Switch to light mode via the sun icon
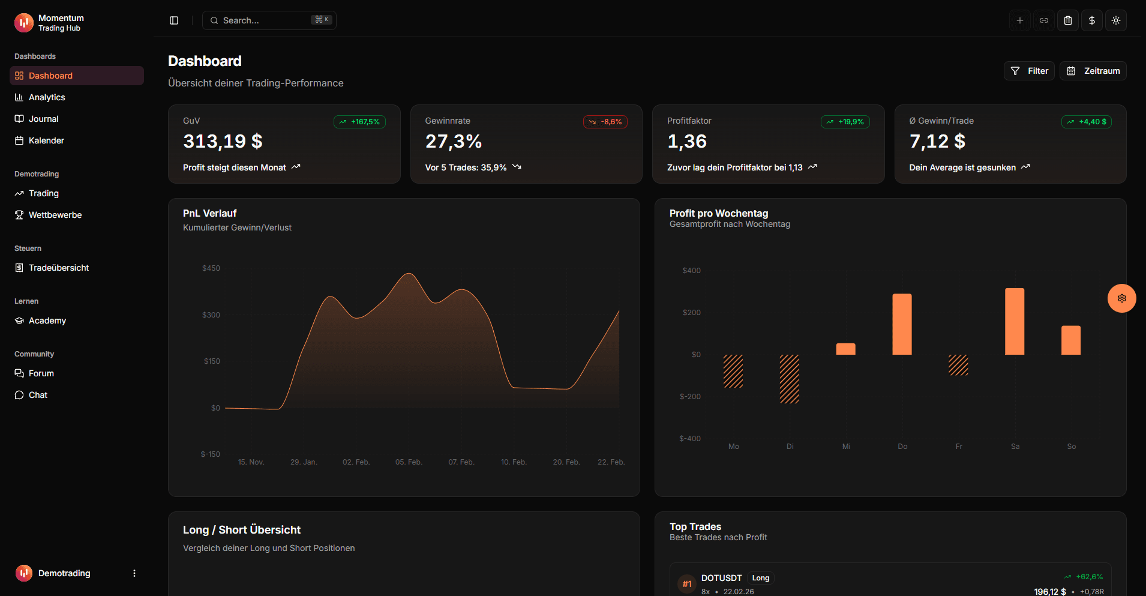Screen dimensions: 1146x596 pos(1116,20)
